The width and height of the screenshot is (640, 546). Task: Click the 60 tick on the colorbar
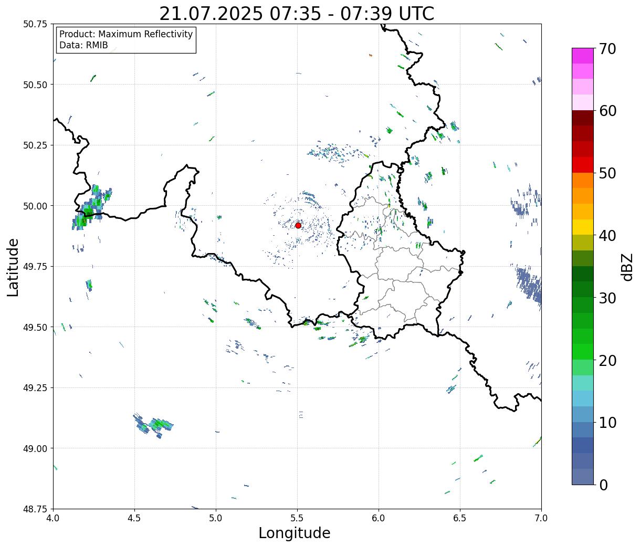pos(607,111)
